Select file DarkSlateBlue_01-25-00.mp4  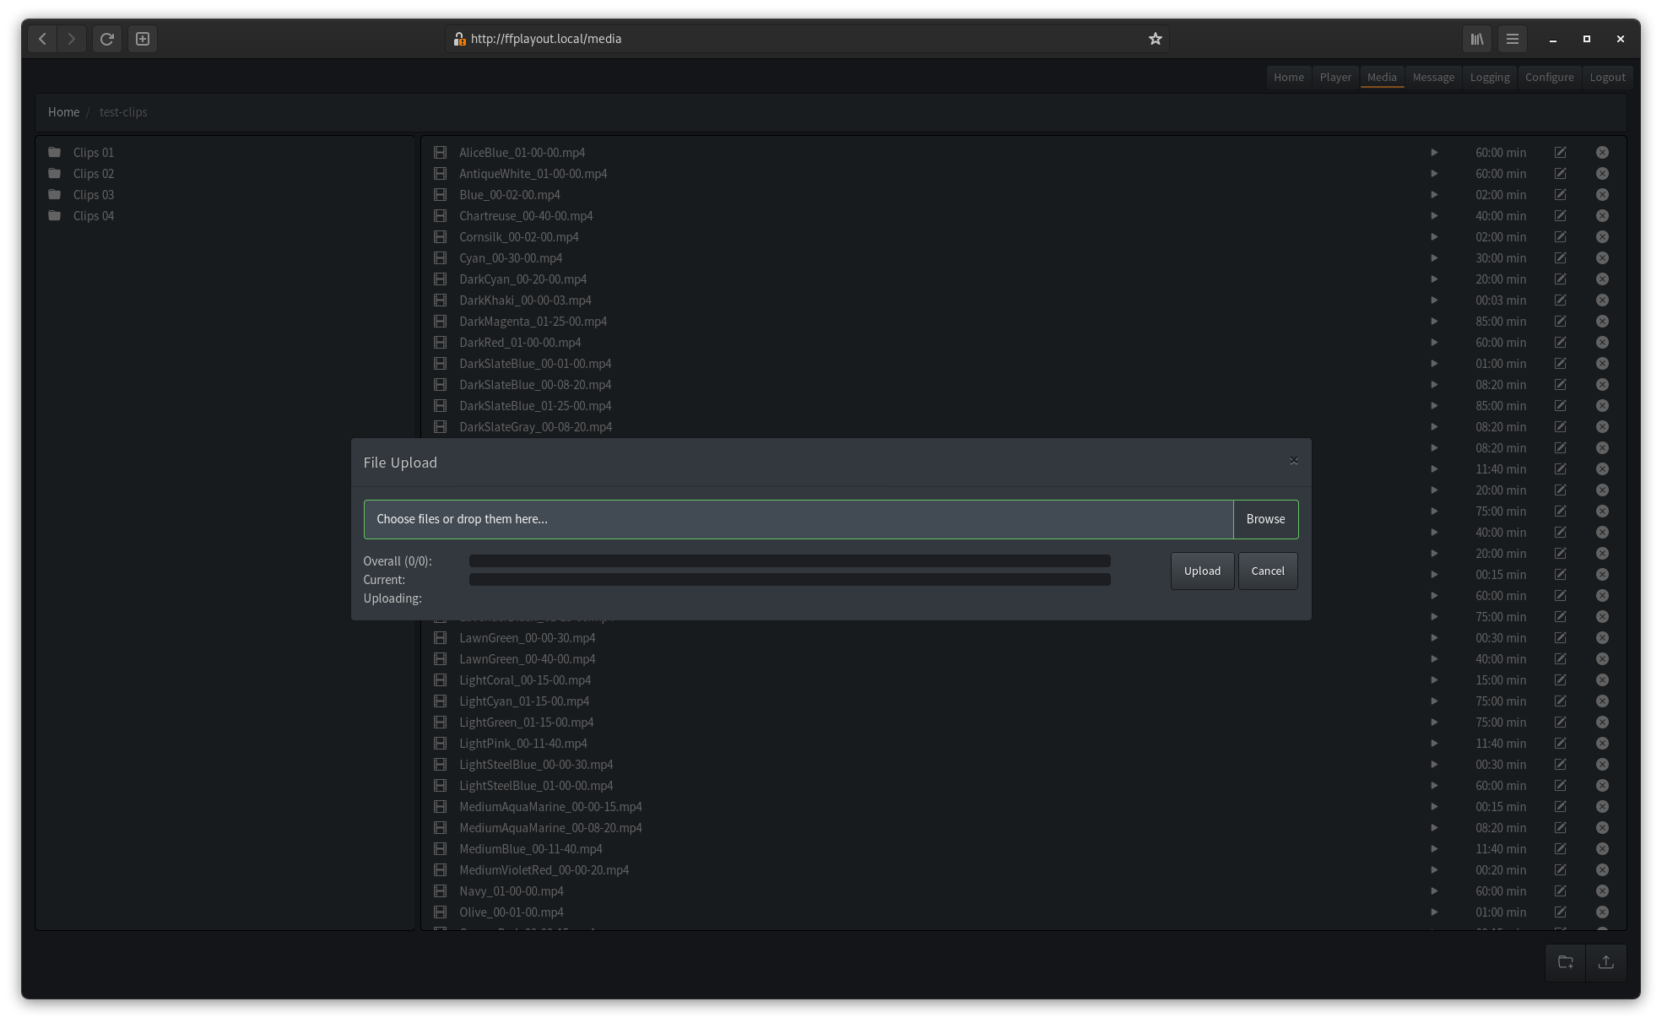pos(535,406)
